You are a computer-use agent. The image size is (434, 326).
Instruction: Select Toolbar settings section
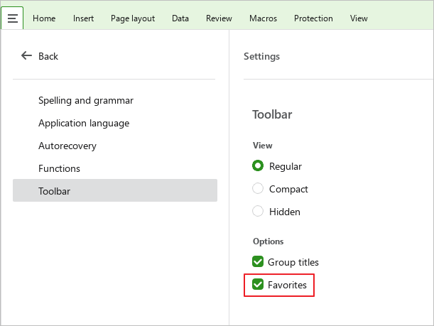[x=115, y=190]
